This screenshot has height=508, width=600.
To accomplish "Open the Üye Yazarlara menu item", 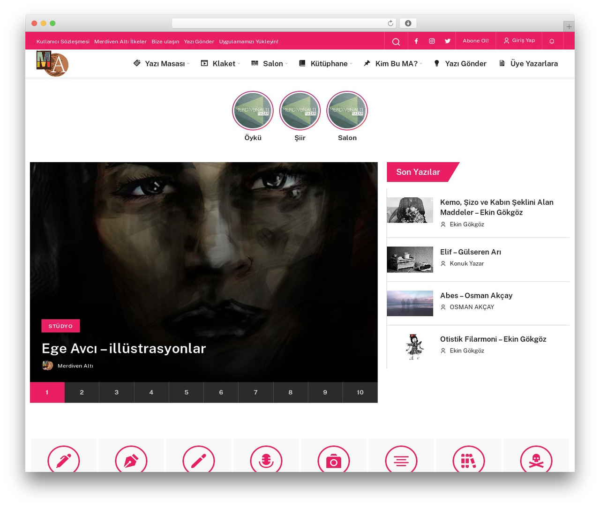I will tap(528, 64).
